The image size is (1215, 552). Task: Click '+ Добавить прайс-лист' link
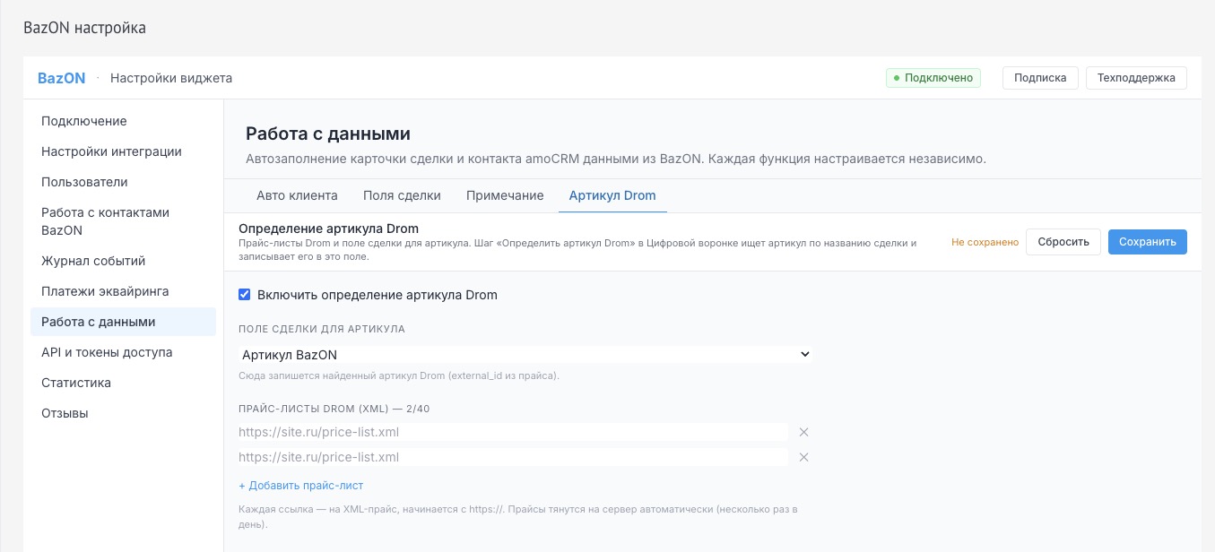click(x=300, y=486)
